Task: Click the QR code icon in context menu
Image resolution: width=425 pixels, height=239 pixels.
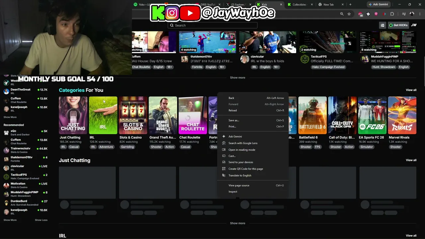Action: pos(224,169)
